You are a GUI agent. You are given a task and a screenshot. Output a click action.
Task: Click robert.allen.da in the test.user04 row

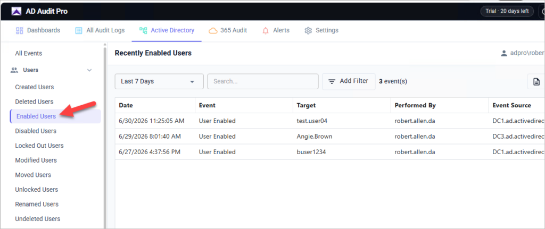(415, 121)
